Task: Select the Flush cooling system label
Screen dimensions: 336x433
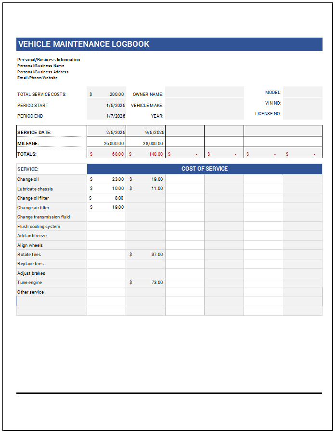Action: click(x=39, y=227)
